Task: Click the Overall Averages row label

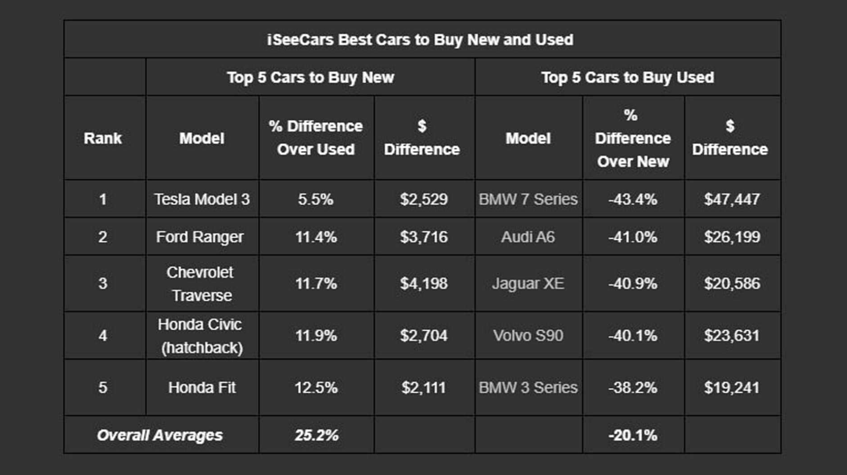Action: pos(160,435)
